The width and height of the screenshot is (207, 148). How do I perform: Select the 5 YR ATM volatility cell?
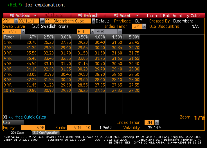[29, 64]
